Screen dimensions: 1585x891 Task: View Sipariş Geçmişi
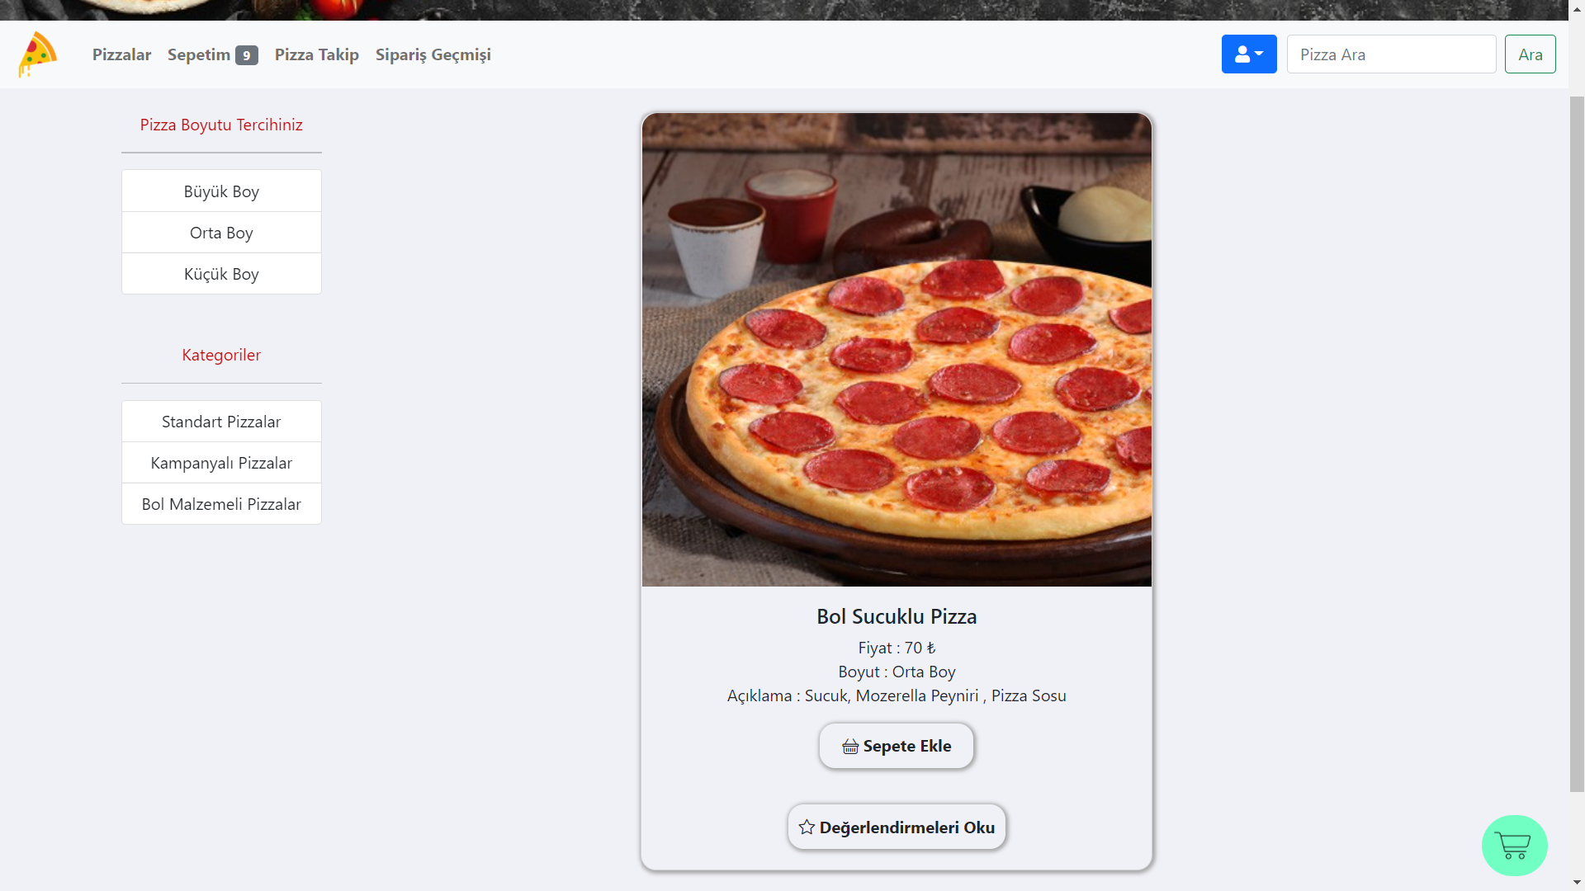[433, 54]
